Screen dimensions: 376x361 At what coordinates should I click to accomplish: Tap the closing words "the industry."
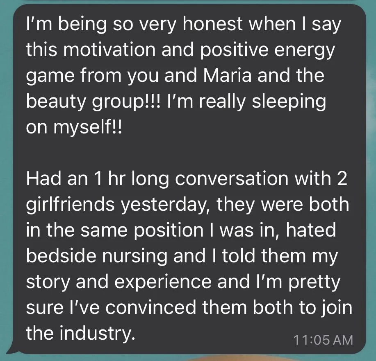pos(80,333)
